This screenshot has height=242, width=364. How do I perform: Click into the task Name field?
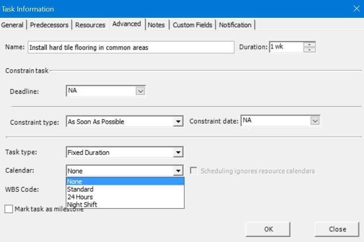[131, 47]
